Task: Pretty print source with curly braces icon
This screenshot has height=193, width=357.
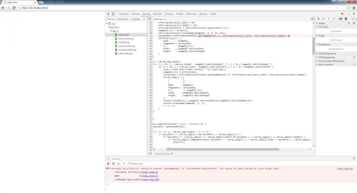Action: pyautogui.click(x=150, y=154)
